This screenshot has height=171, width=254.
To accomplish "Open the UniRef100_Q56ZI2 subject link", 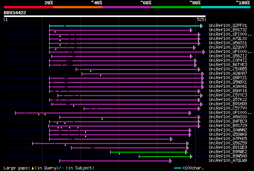I will [x=228, y=56].
